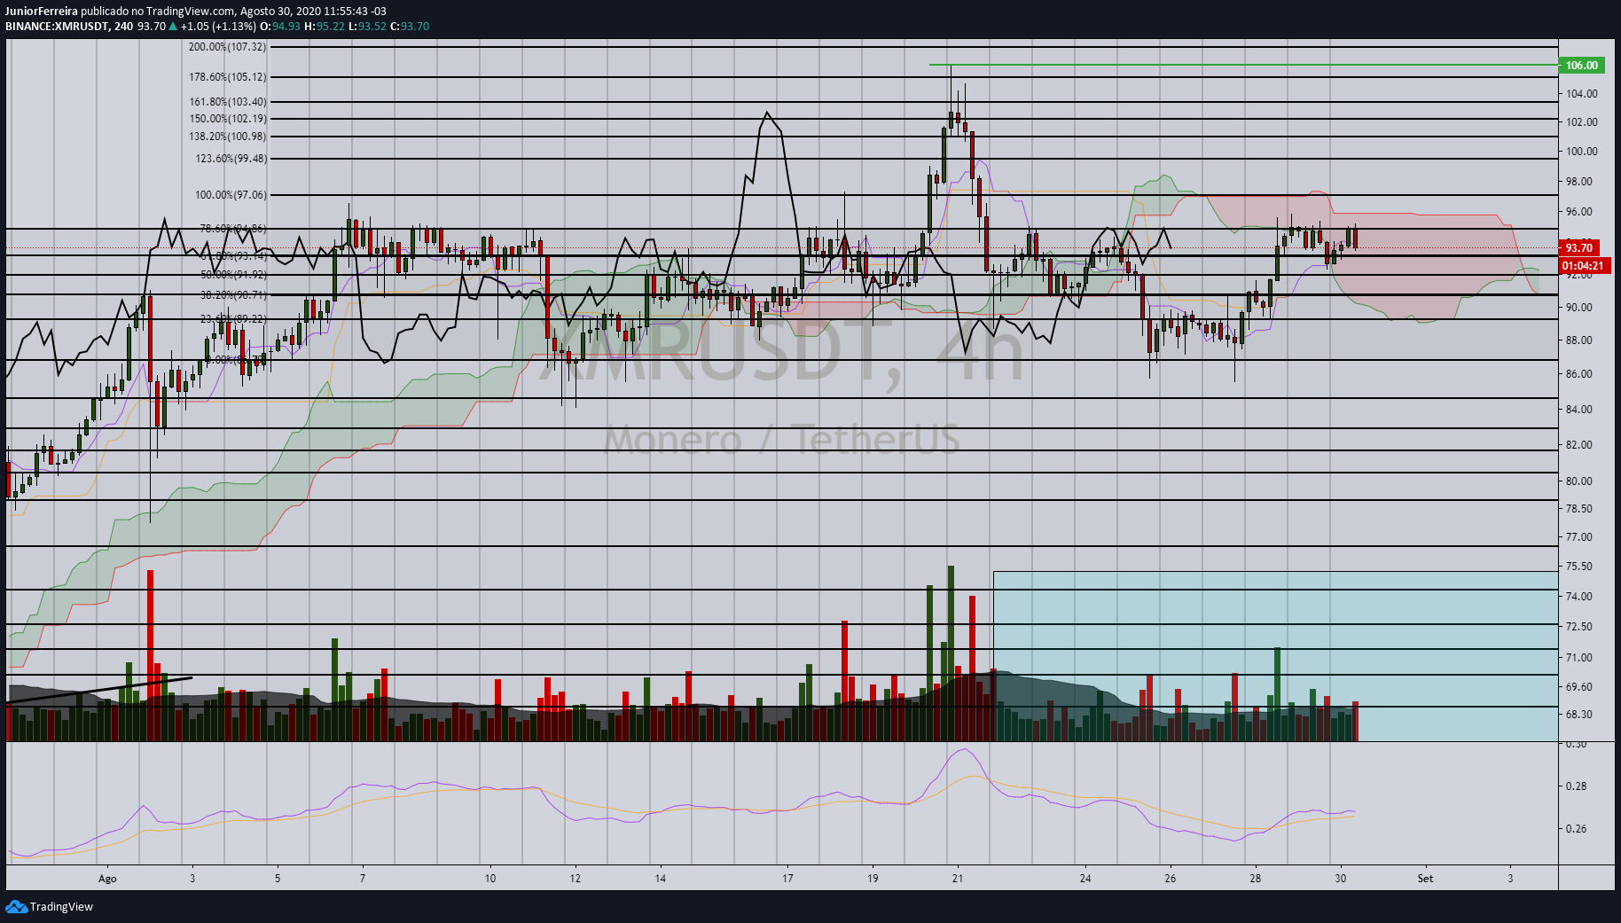Open the JuniorFerreira author name
The image size is (1621, 923).
point(42,12)
